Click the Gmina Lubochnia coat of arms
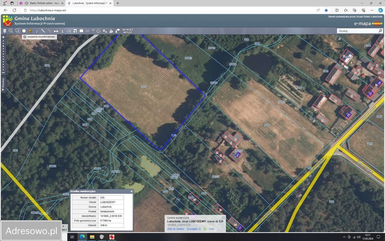The image size is (385, 241). coord(8,21)
